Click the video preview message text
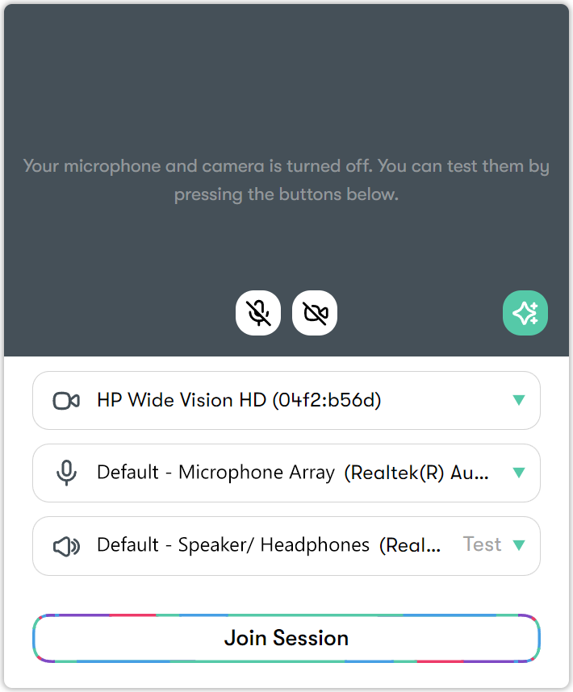This screenshot has width=573, height=692. click(286, 180)
